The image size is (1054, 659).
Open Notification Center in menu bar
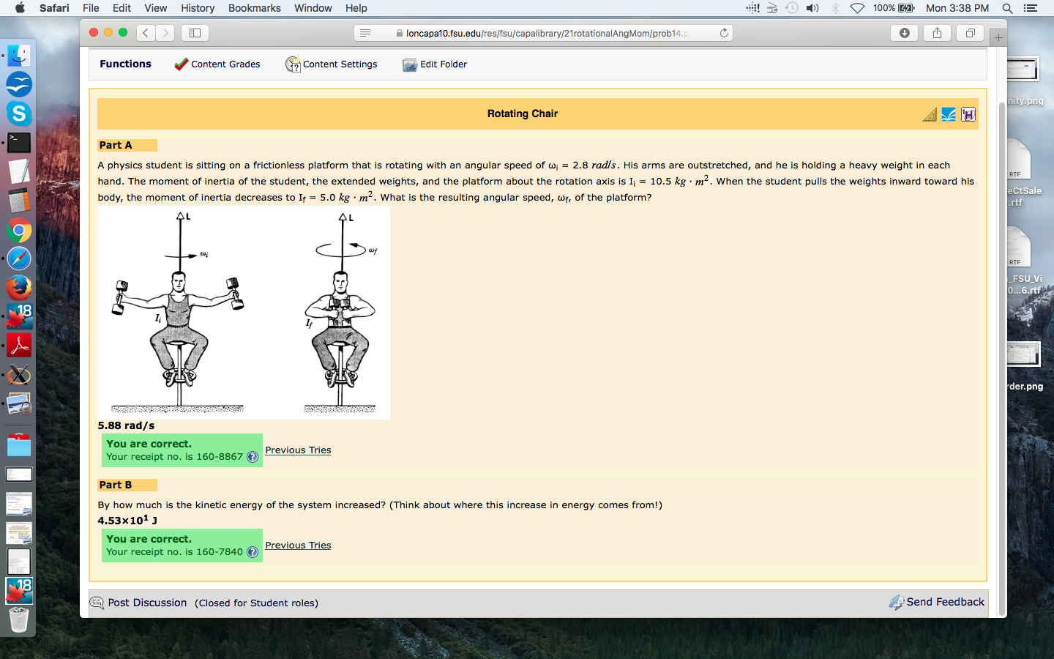point(1031,8)
